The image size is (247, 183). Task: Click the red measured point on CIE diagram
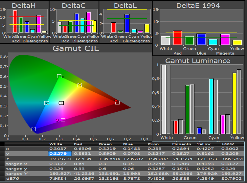click(116, 101)
